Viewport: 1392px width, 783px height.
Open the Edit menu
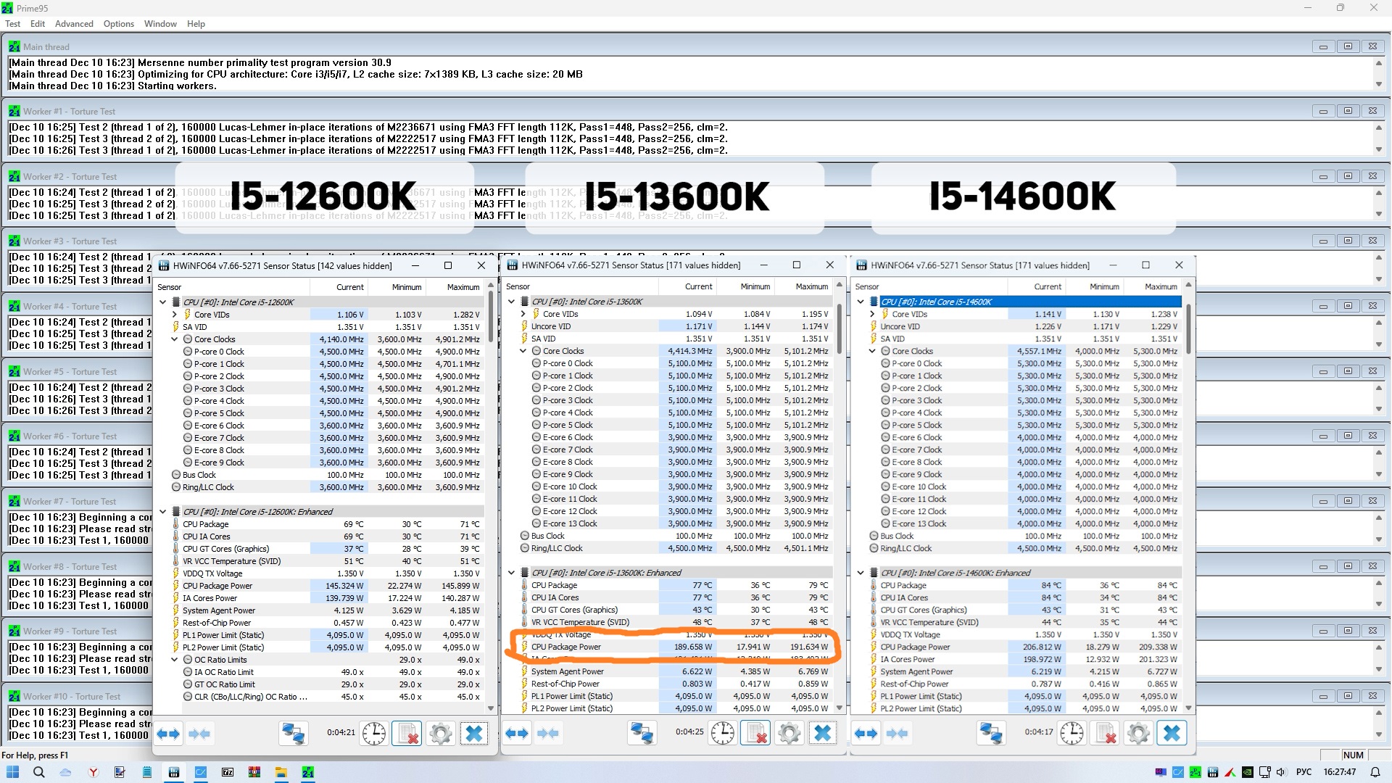click(x=38, y=24)
